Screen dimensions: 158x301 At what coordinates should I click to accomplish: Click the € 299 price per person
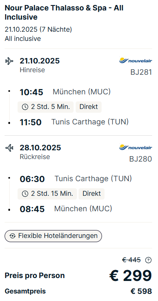(131, 276)
